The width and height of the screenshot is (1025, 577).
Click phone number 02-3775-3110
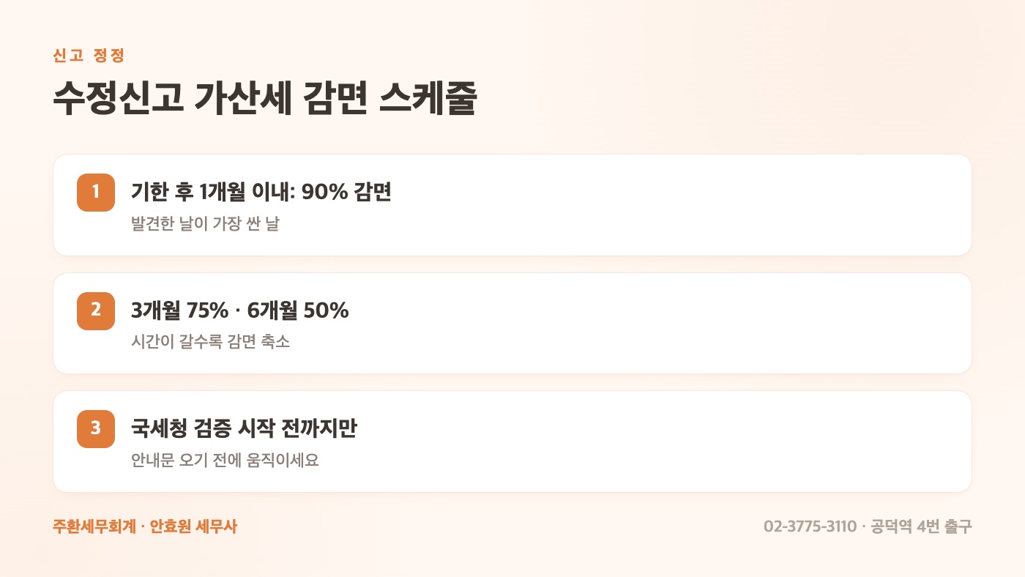click(810, 526)
